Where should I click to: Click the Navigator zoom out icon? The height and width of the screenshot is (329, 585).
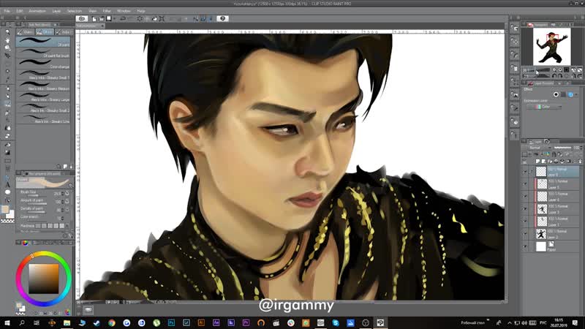554,69
